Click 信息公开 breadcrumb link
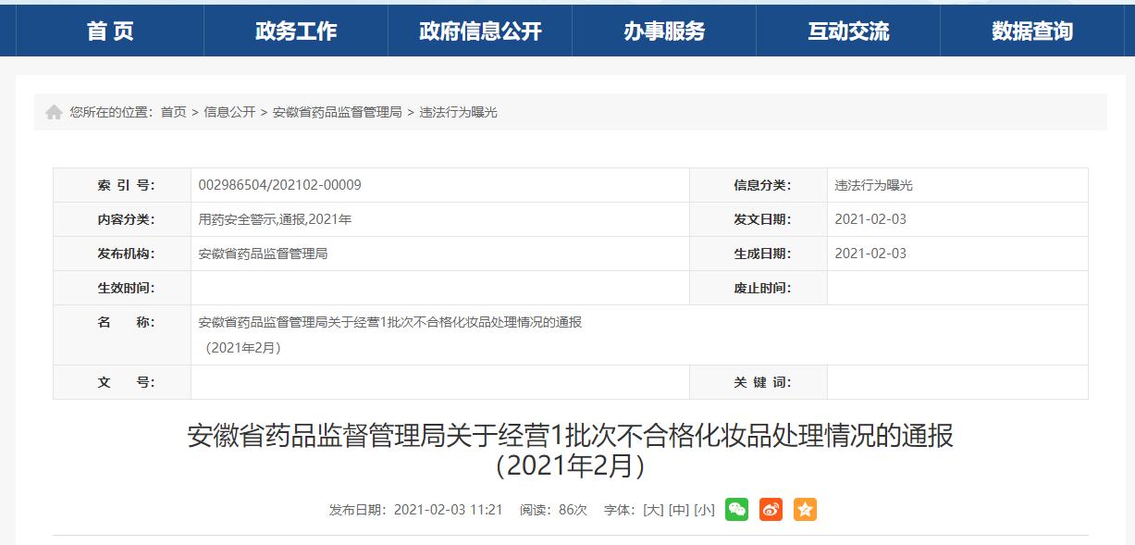The image size is (1135, 545). pos(229,112)
